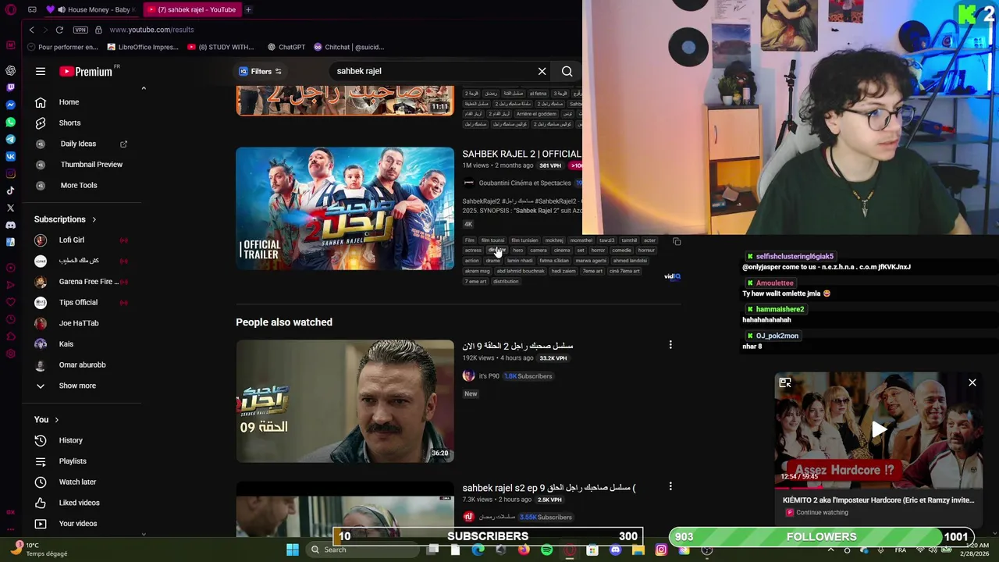This screenshot has width=999, height=562.
Task: Open X (Twitter) in the Opera sidebar
Action: 10,208
